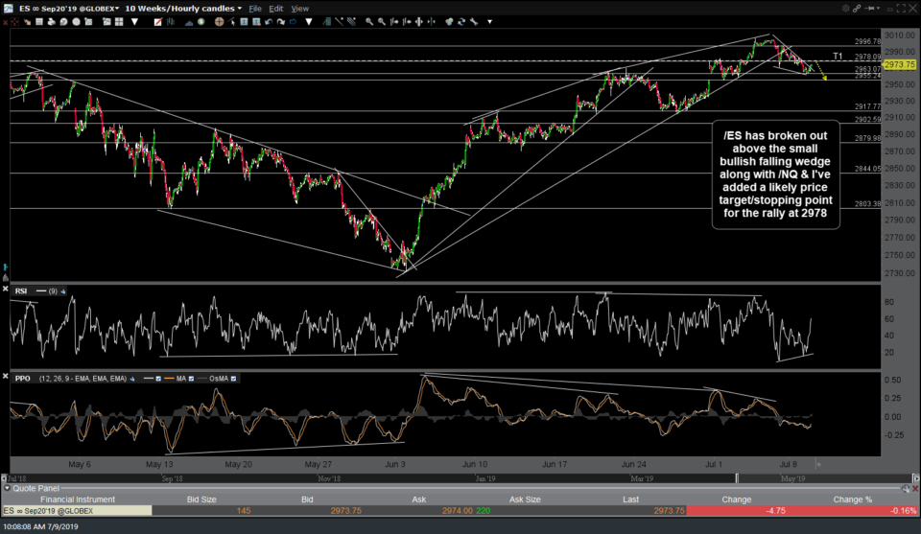This screenshot has width=921, height=534.
Task: Expand dropdown arrow after blue arrow icon
Action: 308,22
